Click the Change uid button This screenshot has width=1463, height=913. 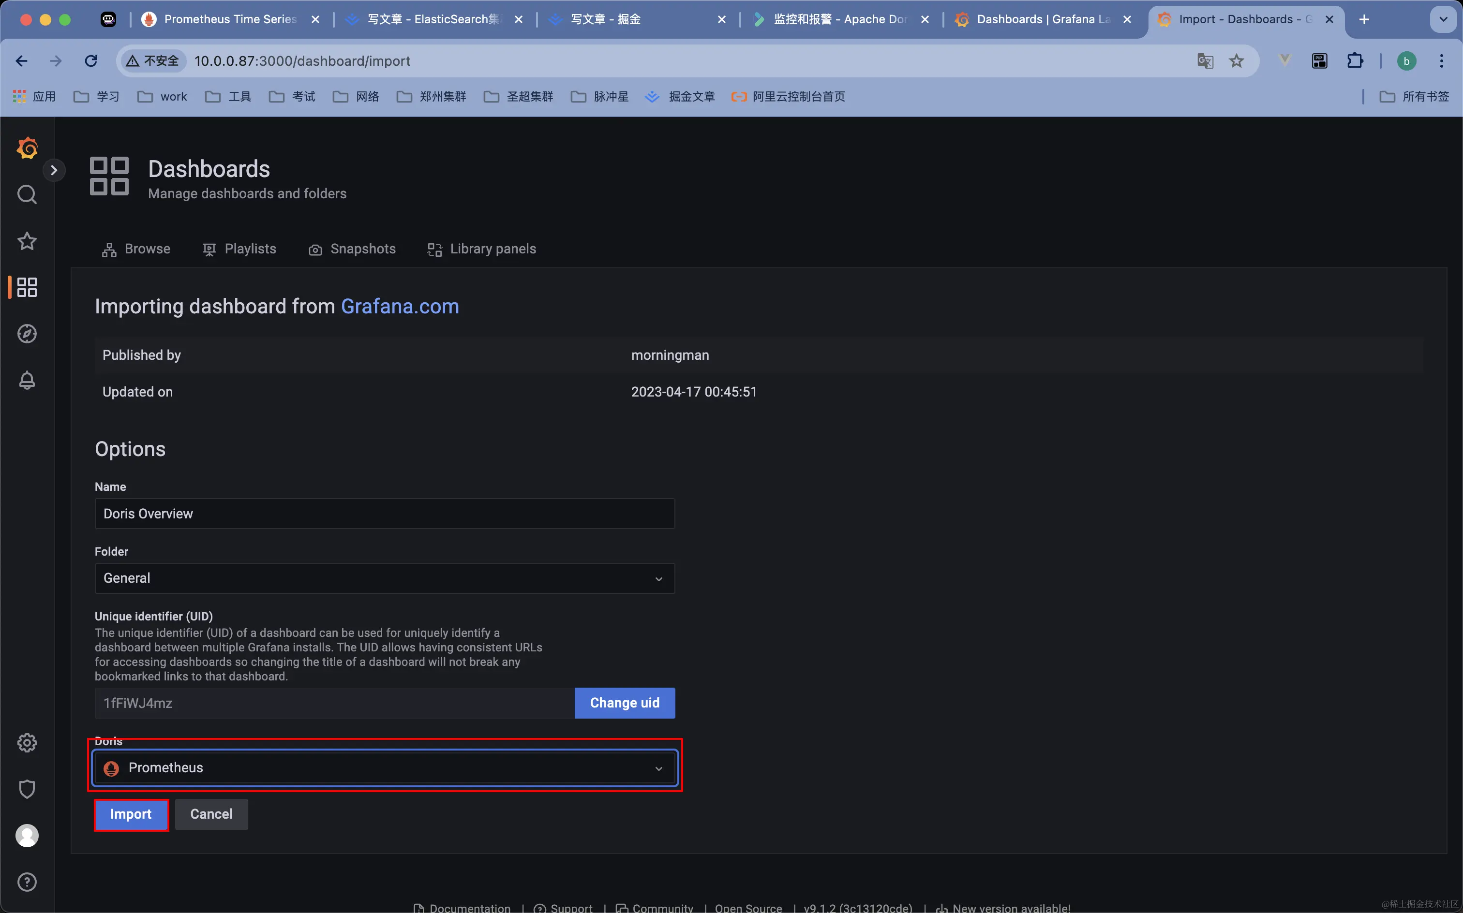tap(625, 703)
